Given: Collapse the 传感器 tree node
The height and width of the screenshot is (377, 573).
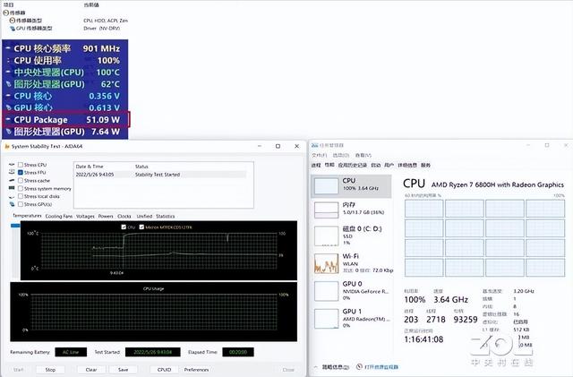Looking at the screenshot, I should [4, 13].
